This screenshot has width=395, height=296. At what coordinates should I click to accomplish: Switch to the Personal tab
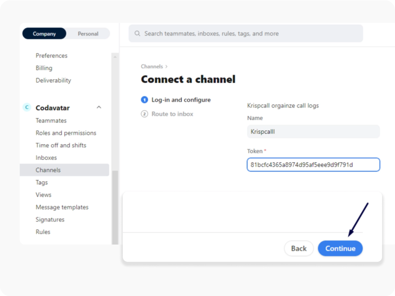tap(88, 34)
